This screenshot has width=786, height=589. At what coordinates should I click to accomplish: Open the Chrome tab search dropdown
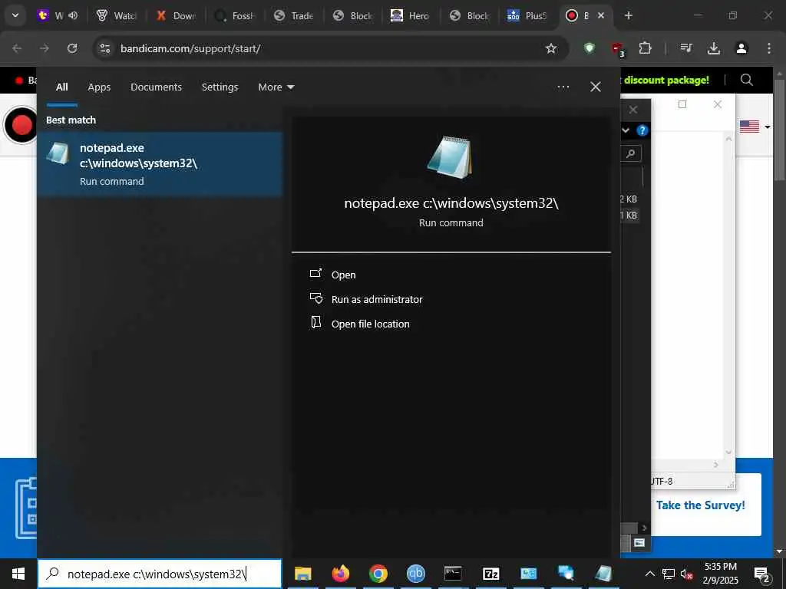(x=15, y=15)
